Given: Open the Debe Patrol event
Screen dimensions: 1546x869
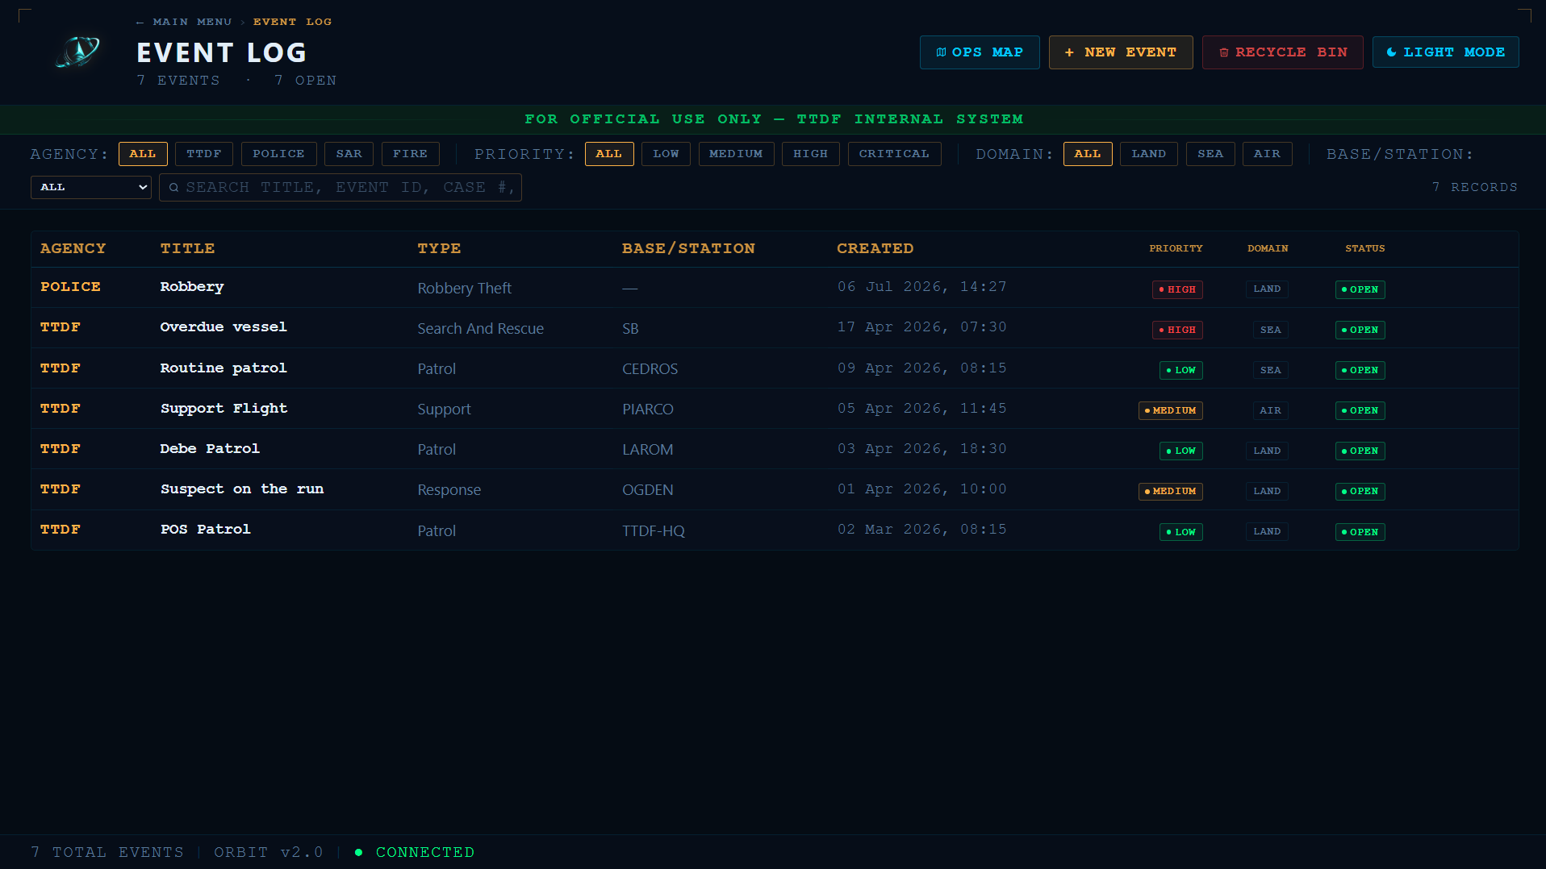Looking at the screenshot, I should pyautogui.click(x=775, y=449).
